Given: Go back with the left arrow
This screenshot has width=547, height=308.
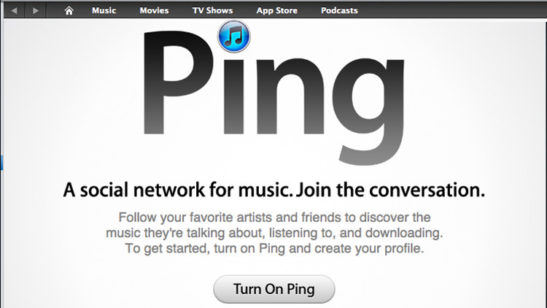Looking at the screenshot, I should (14, 10).
